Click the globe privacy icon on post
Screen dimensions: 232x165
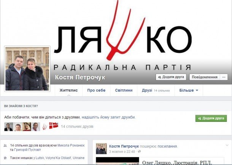[x=139, y=152]
